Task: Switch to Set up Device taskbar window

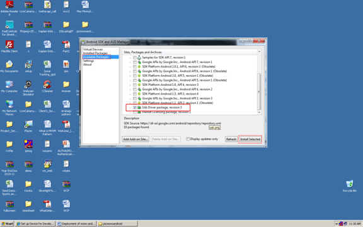Action: pyautogui.click(x=35, y=223)
